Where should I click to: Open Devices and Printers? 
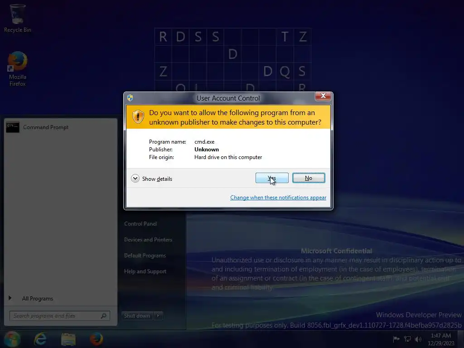pyautogui.click(x=148, y=240)
